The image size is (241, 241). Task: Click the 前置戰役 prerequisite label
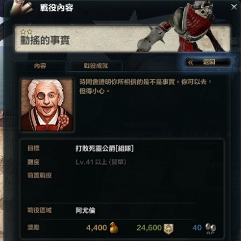coord(40,175)
